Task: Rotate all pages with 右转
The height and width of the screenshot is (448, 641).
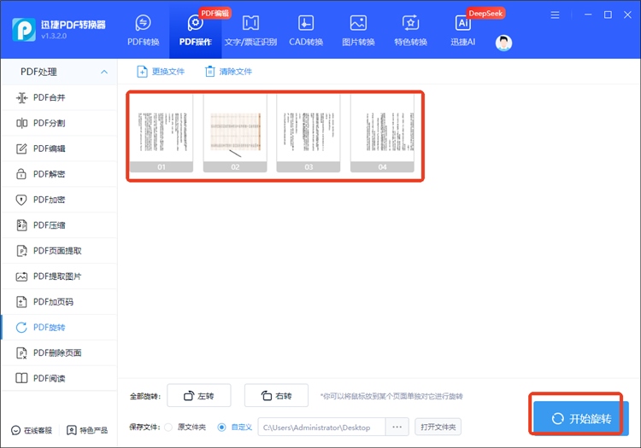Action: [276, 395]
